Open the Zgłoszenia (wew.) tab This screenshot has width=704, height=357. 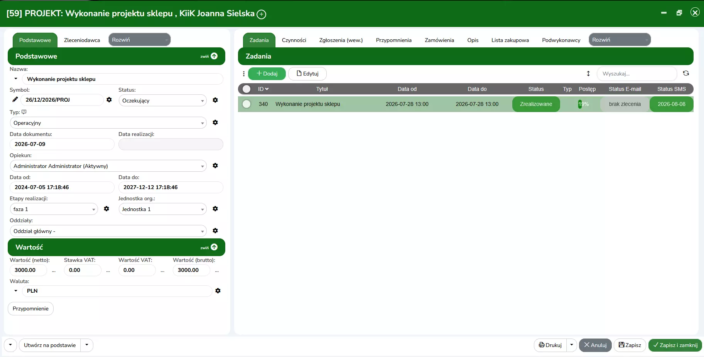tap(341, 40)
